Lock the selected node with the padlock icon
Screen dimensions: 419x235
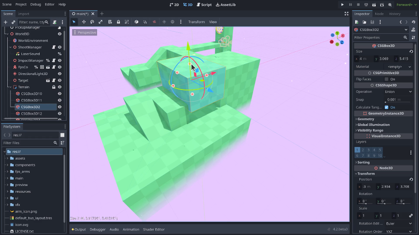119,22
